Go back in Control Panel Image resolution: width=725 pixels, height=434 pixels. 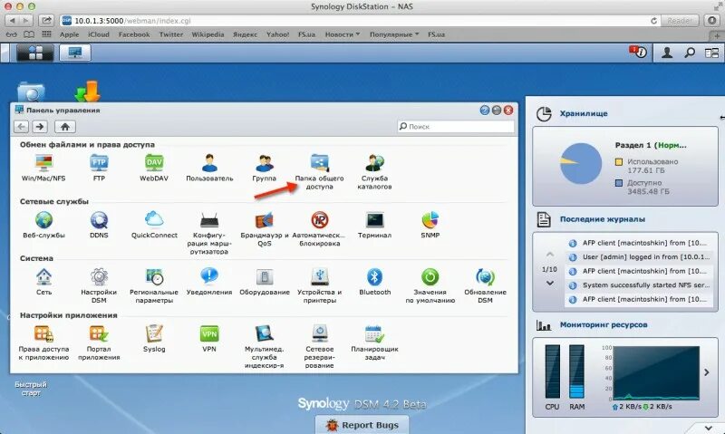pyautogui.click(x=21, y=127)
